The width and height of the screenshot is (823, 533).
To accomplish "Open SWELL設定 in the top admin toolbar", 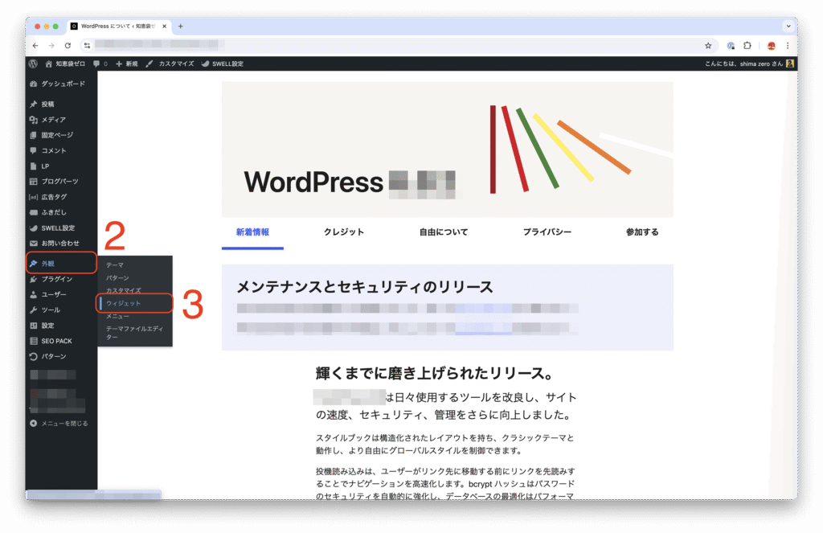I will [x=223, y=64].
